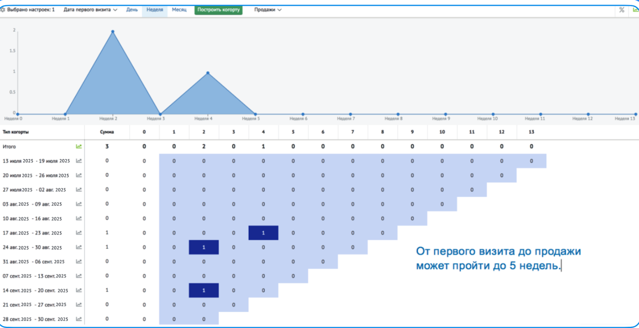Image resolution: width=639 pixels, height=328 pixels.
Task: Show chart for 24 авг. – 30 авг. cohort
Action: (x=79, y=247)
